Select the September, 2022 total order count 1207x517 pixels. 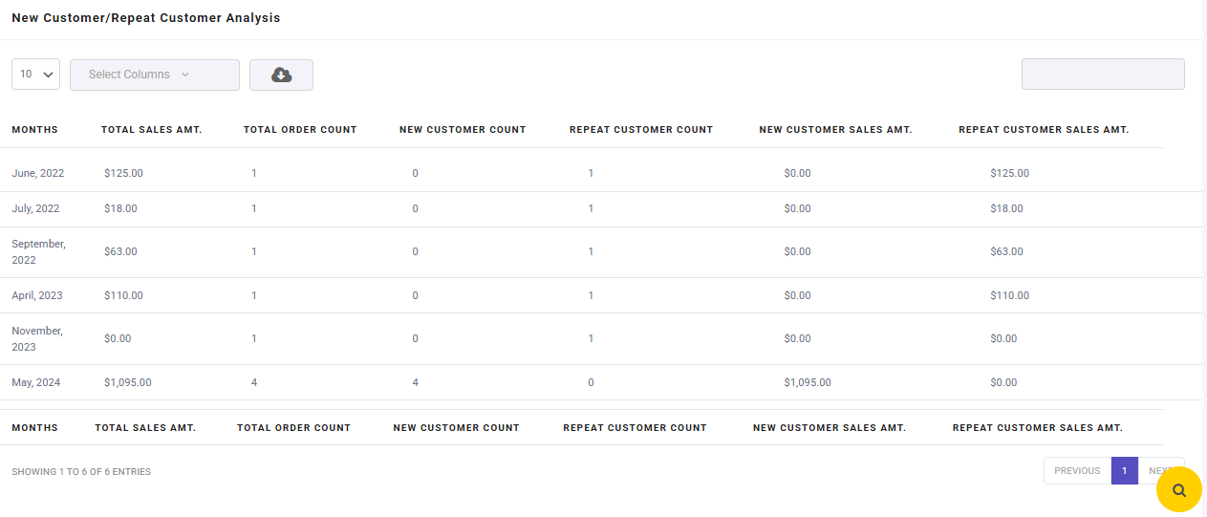point(254,252)
